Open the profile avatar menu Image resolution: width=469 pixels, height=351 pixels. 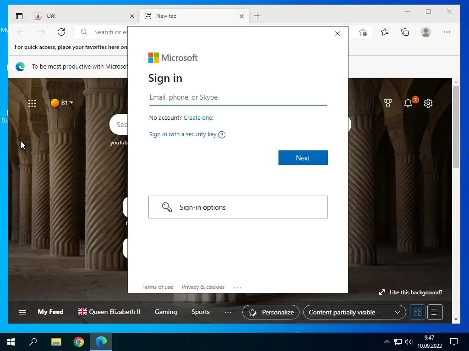tap(425, 32)
